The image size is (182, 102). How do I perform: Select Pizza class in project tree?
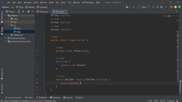pyautogui.click(x=18, y=32)
